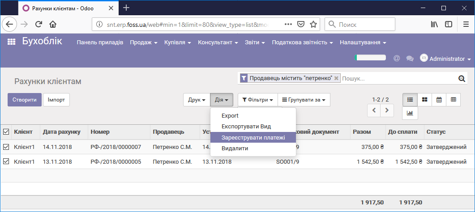This screenshot has height=212, width=475.
Task: Open the conversations chat icon
Action: tap(410, 59)
